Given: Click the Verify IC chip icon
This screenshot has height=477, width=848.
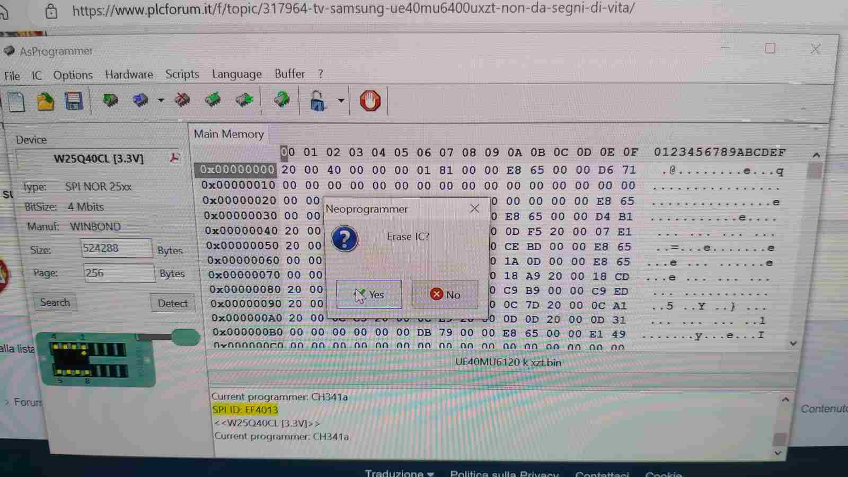Looking at the screenshot, I should pyautogui.click(x=213, y=100).
